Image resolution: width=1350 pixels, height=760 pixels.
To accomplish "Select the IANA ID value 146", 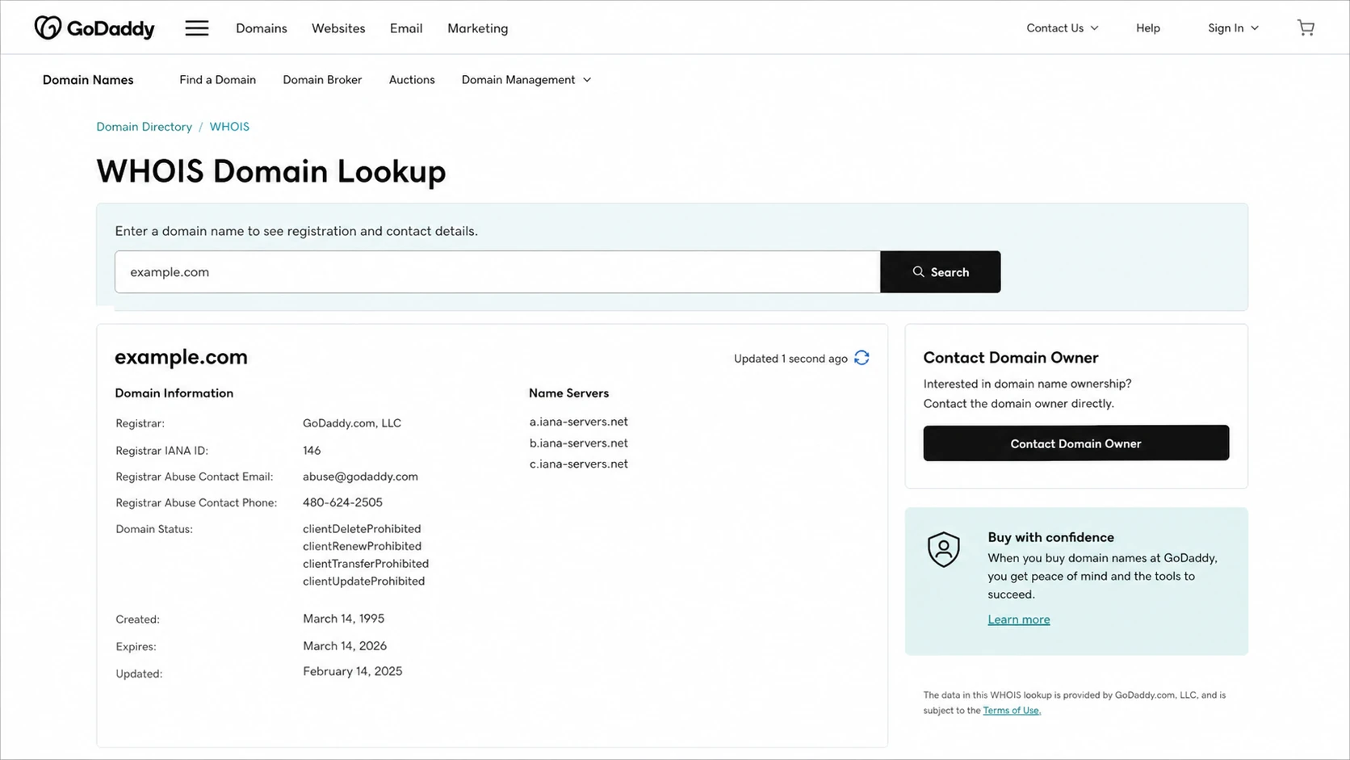I will pos(312,451).
